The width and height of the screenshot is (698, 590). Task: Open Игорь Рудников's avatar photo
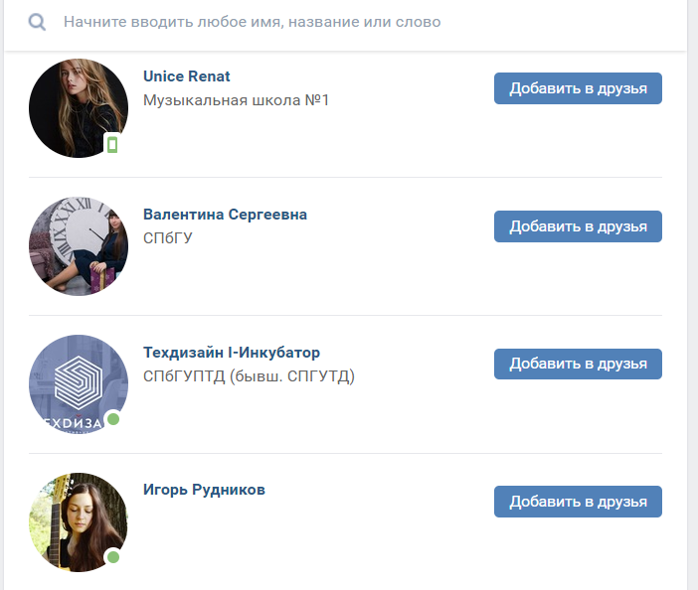79,522
